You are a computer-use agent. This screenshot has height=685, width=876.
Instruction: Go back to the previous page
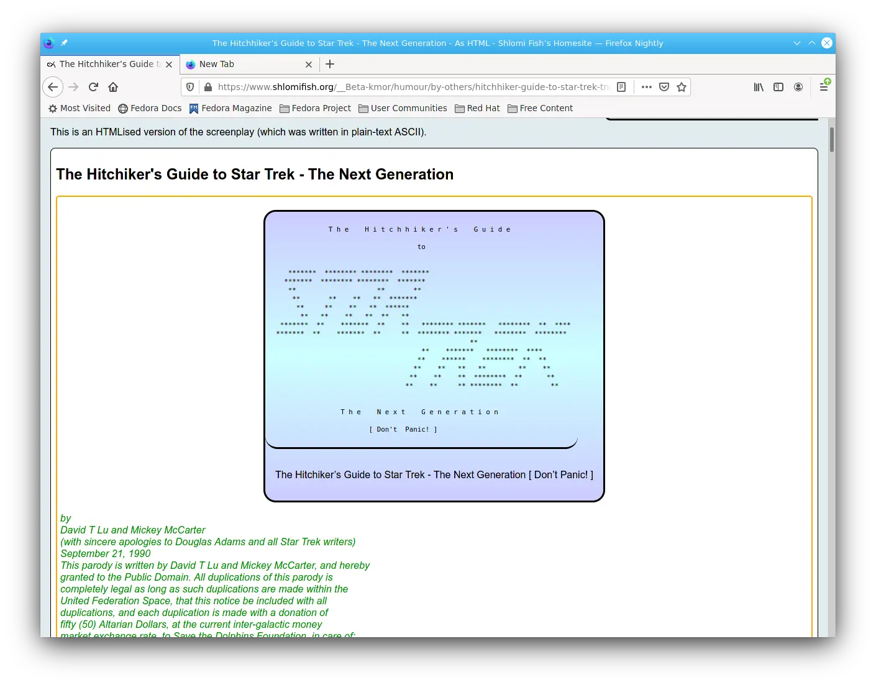(x=53, y=87)
